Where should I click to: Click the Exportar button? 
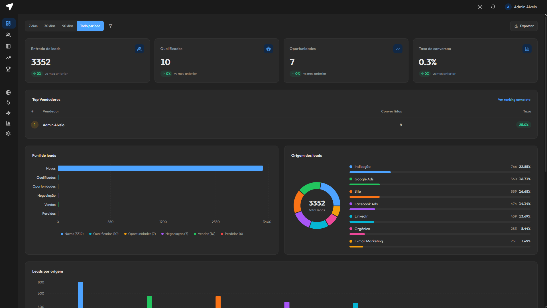(x=524, y=26)
